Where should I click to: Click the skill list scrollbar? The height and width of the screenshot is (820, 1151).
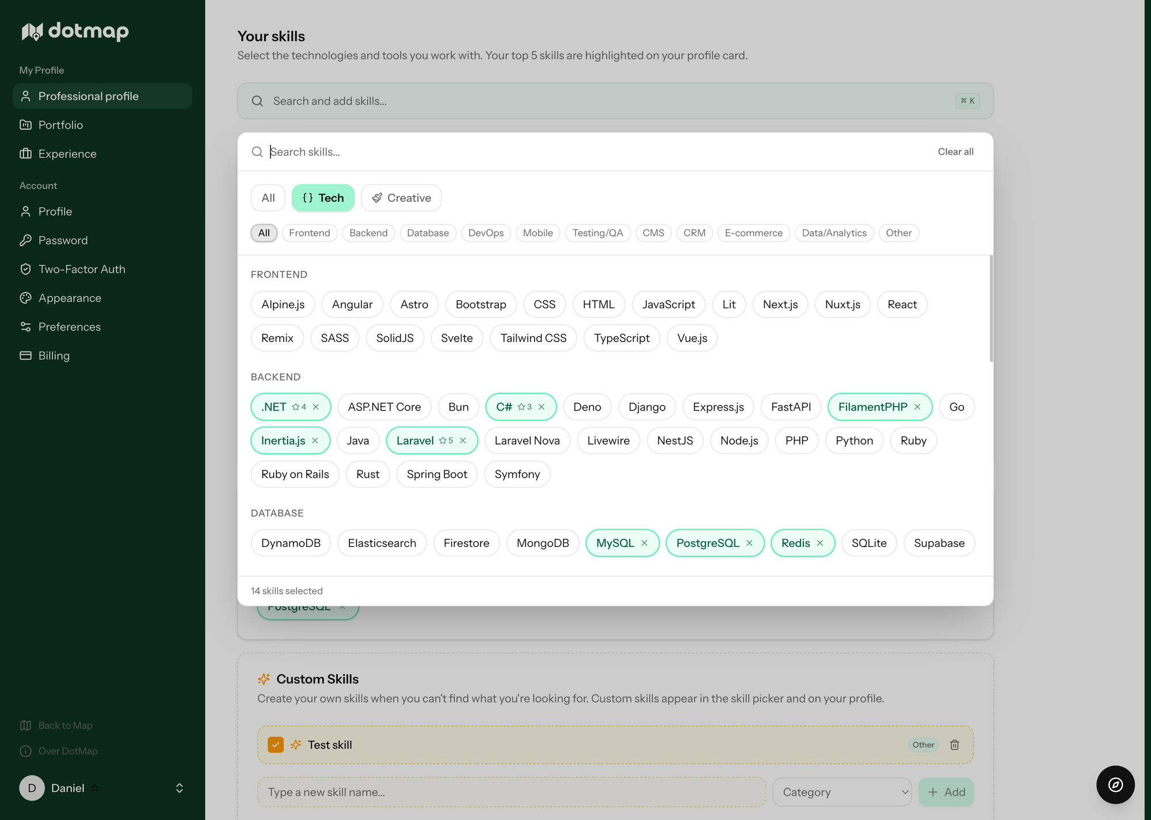990,309
